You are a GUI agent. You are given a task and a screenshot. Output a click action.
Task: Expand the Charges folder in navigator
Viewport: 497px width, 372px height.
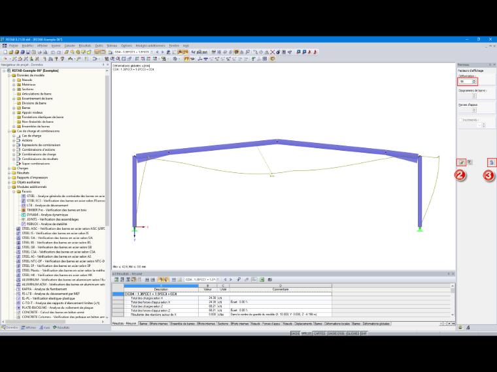coord(9,168)
